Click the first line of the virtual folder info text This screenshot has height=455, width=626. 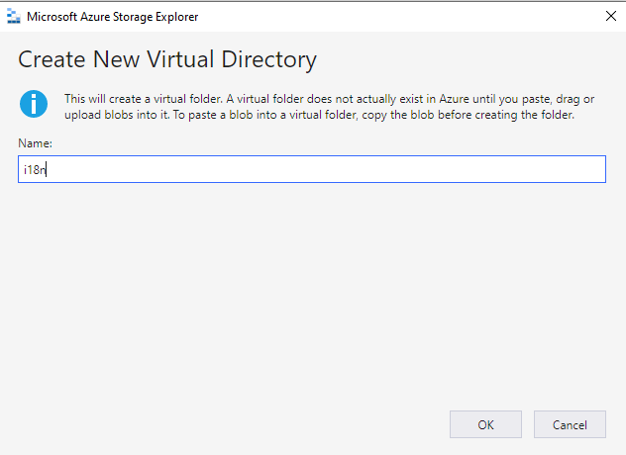[x=330, y=99]
